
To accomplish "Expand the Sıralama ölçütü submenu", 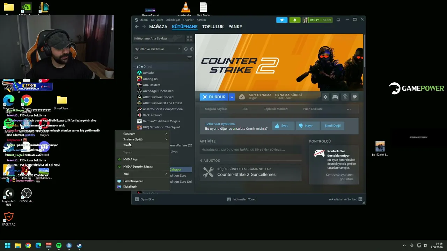I will (x=142, y=139).
